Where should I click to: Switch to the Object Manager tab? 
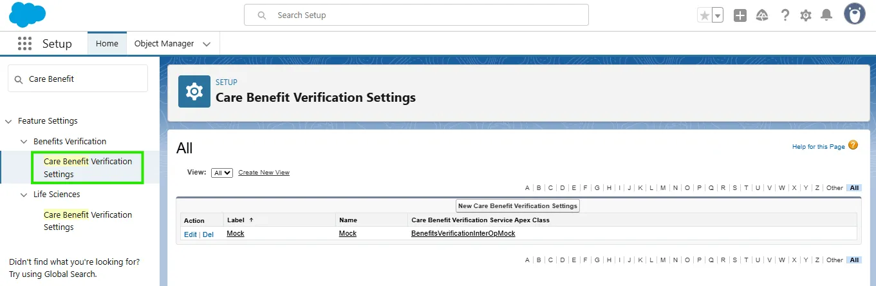point(164,44)
